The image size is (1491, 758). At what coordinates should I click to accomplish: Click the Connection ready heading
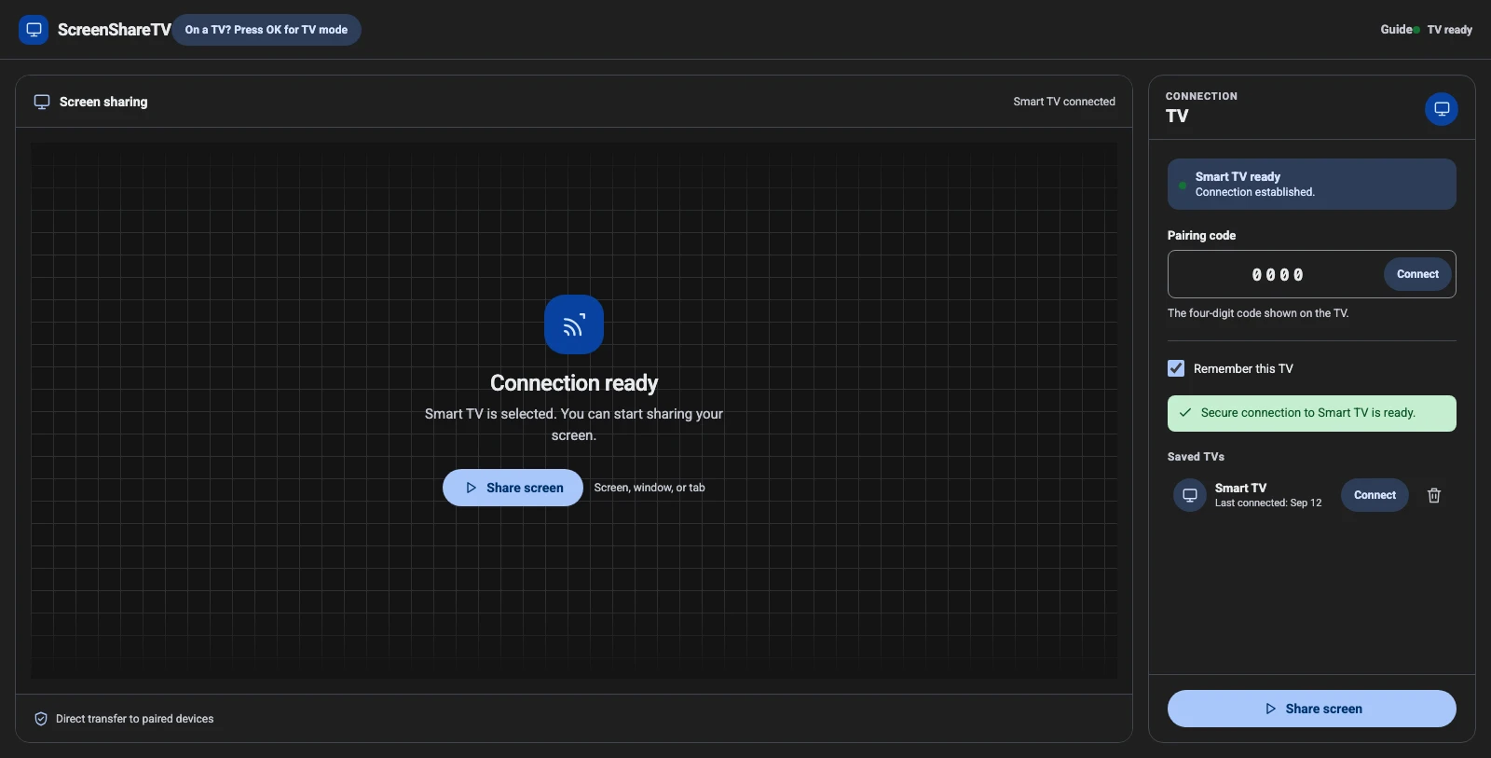click(574, 383)
